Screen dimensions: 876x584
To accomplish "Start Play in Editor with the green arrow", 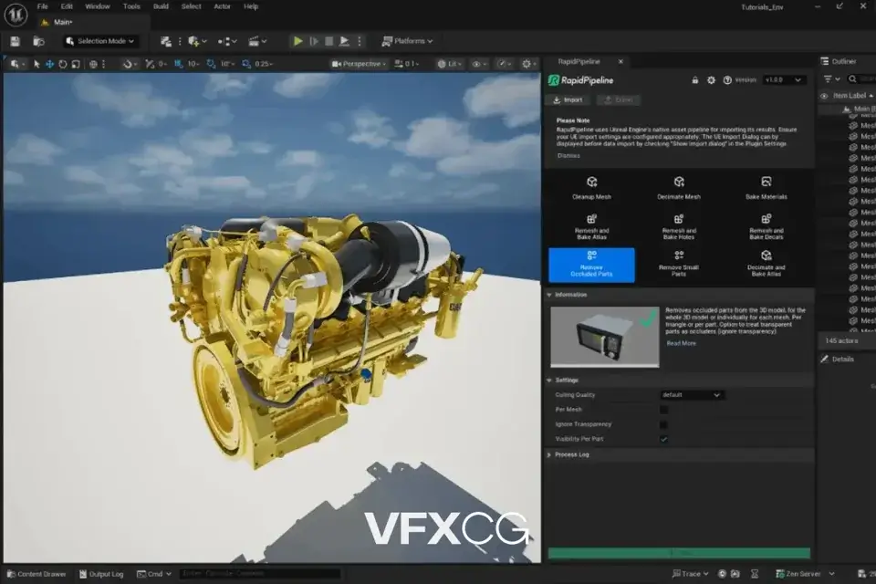I will click(297, 41).
